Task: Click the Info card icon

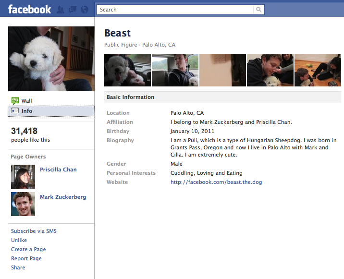Action: (15, 111)
